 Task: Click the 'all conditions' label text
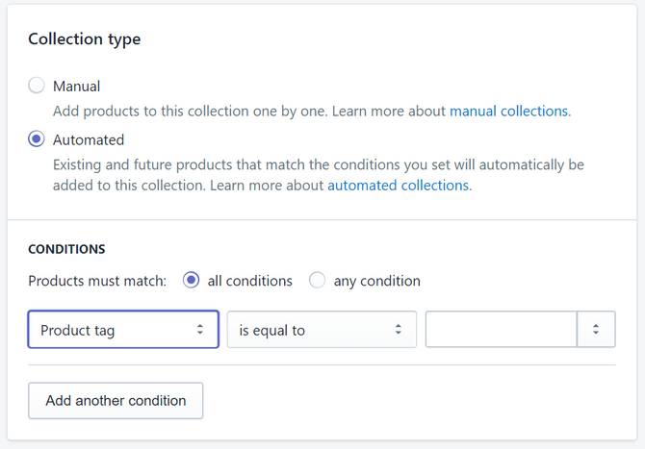click(x=249, y=281)
